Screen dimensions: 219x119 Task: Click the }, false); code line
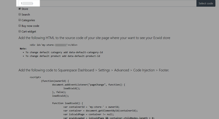[59, 92]
